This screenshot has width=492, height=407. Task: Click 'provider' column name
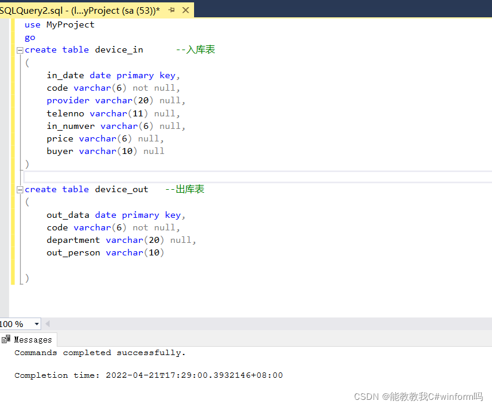pyautogui.click(x=68, y=101)
